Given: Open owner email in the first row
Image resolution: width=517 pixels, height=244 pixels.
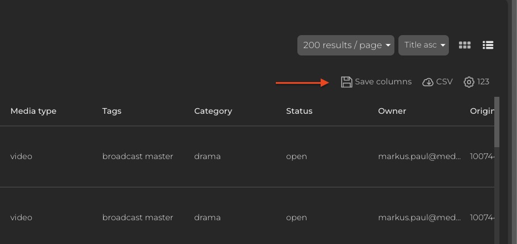Looking at the screenshot, I should [x=419, y=156].
